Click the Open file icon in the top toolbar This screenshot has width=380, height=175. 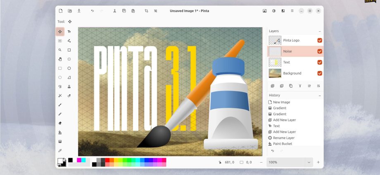coord(70,11)
